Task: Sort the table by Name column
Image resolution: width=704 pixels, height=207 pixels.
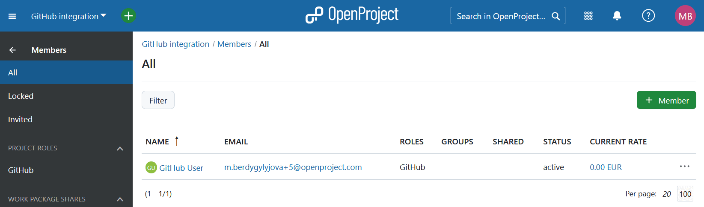Action: 157,142
